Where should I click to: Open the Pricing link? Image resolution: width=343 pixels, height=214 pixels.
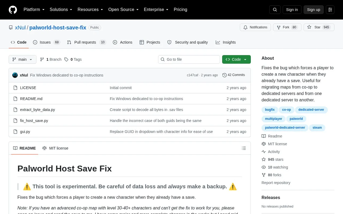click(180, 10)
